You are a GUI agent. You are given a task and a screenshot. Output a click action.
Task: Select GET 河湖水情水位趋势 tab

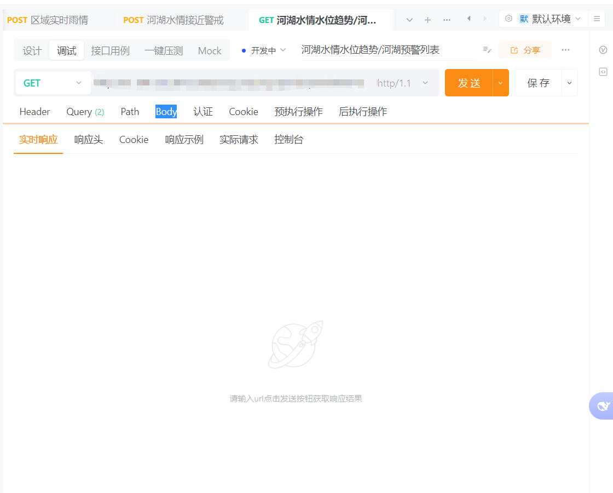[317, 20]
